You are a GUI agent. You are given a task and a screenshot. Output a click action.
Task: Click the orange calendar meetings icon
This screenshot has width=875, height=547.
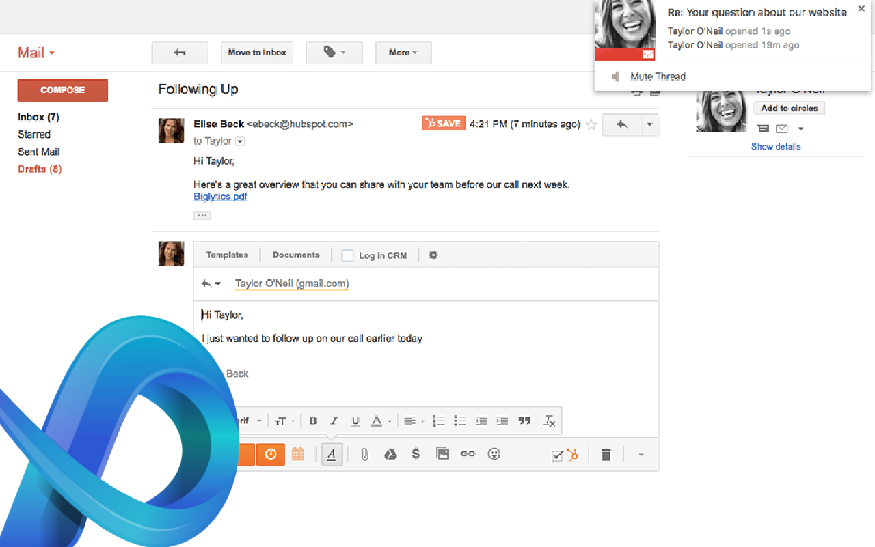tap(297, 454)
